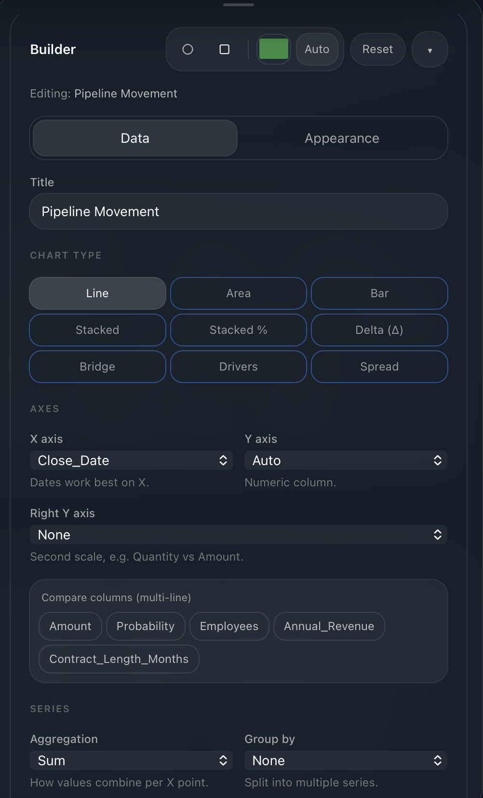Select the Stacked % chart type
This screenshot has height=798, width=483.
(x=239, y=330)
